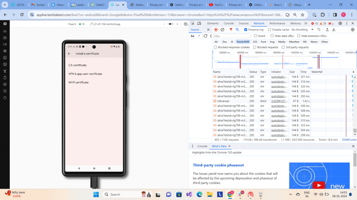Click the export HAR download icon

[x=334, y=30]
